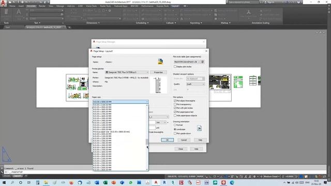Viewport: 331px width, 186px height.
Task: Click the Windows Start button
Action: point(4,182)
